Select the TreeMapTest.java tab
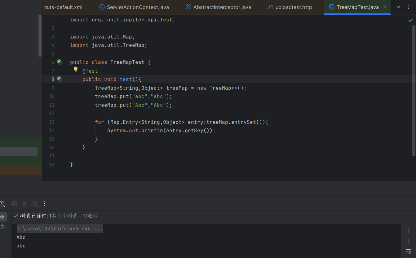The width and height of the screenshot is (416, 258). click(357, 7)
